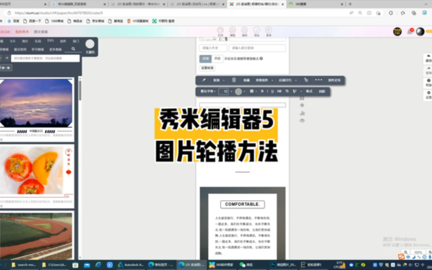Open the 卡片 (cards) tab

(13, 41)
